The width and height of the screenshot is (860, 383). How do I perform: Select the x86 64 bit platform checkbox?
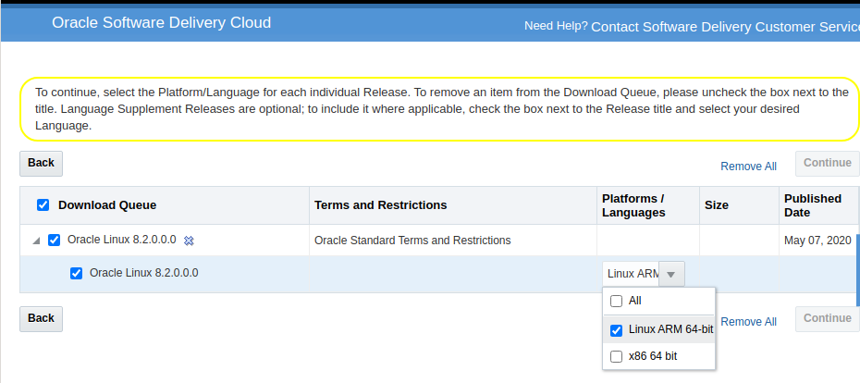[x=617, y=356]
